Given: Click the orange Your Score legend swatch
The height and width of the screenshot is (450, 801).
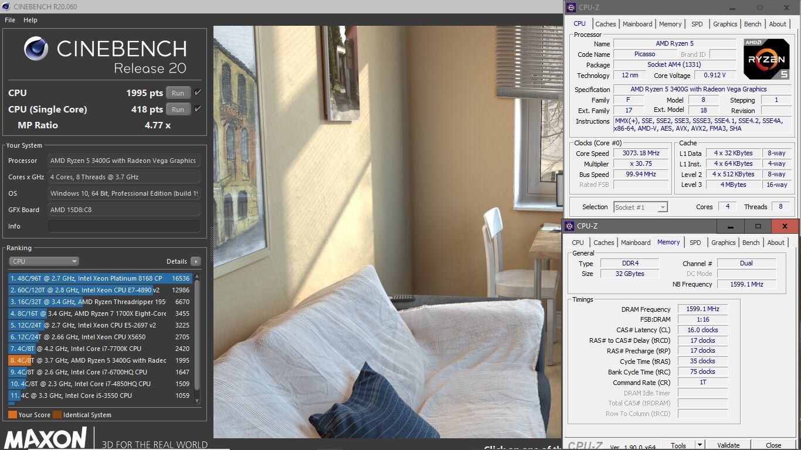Looking at the screenshot, I should pyautogui.click(x=12, y=415).
